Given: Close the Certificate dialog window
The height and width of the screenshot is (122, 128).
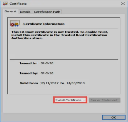Looking at the screenshot, I should pos(123,4).
